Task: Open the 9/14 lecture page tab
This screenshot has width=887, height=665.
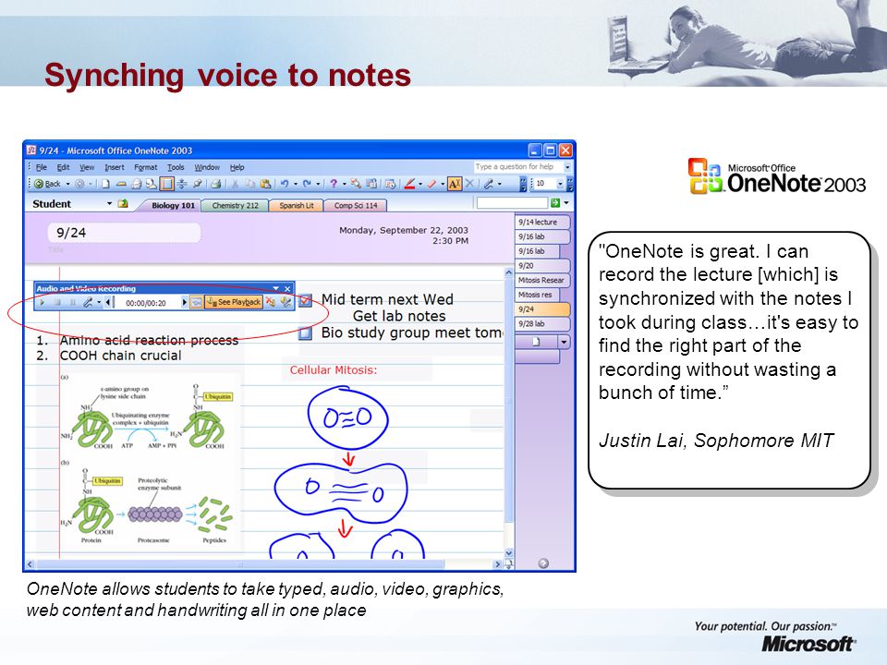Action: point(542,223)
